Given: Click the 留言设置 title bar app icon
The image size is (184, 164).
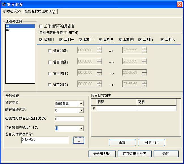Looking at the screenshot, I should [x=3, y=4].
